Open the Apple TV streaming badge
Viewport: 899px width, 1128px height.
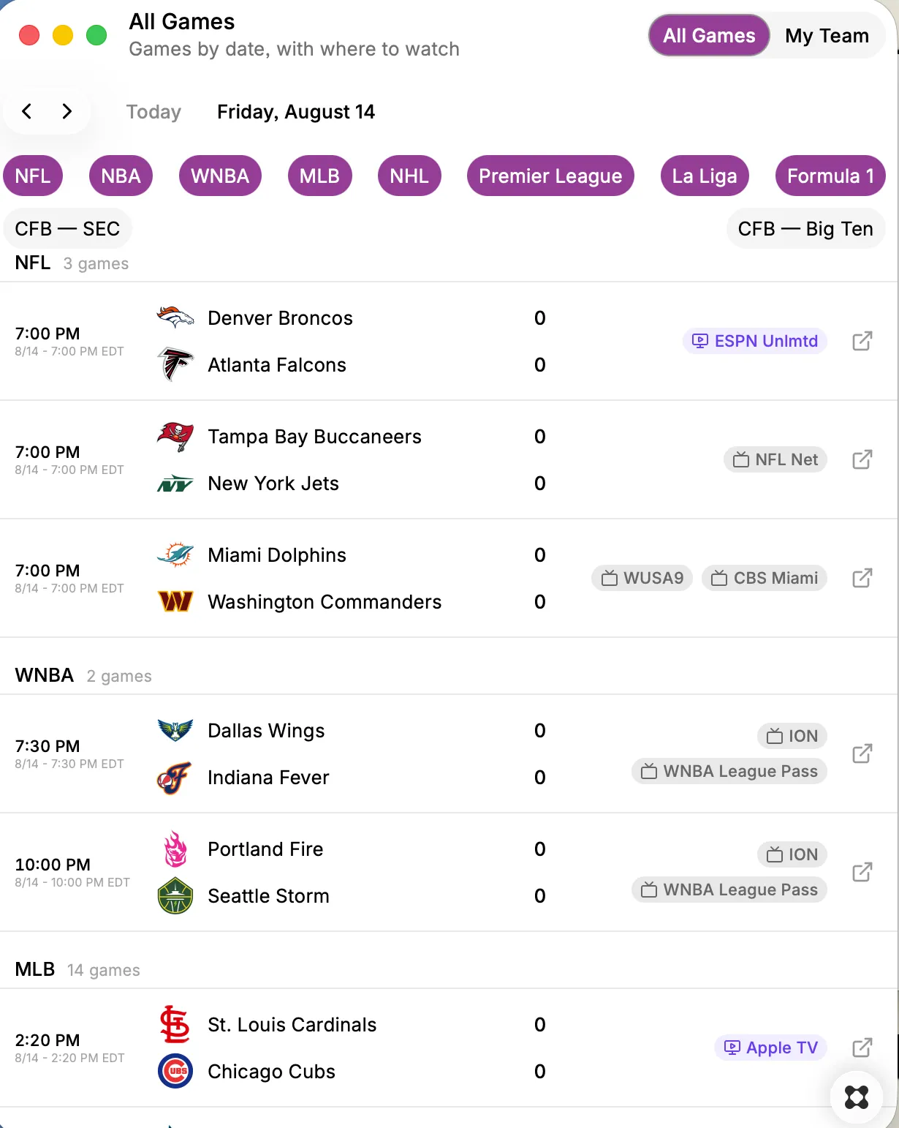pyautogui.click(x=771, y=1048)
